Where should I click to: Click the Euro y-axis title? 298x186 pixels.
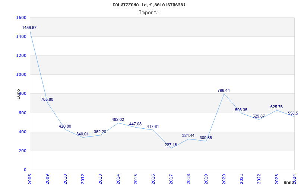[x=18, y=94]
